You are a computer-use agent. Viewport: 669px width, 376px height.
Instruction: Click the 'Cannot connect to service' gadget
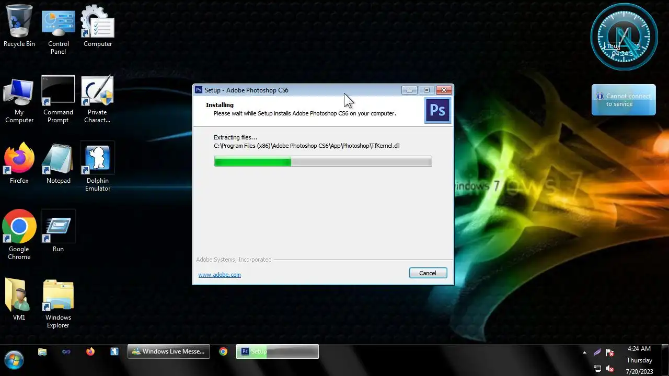624,100
